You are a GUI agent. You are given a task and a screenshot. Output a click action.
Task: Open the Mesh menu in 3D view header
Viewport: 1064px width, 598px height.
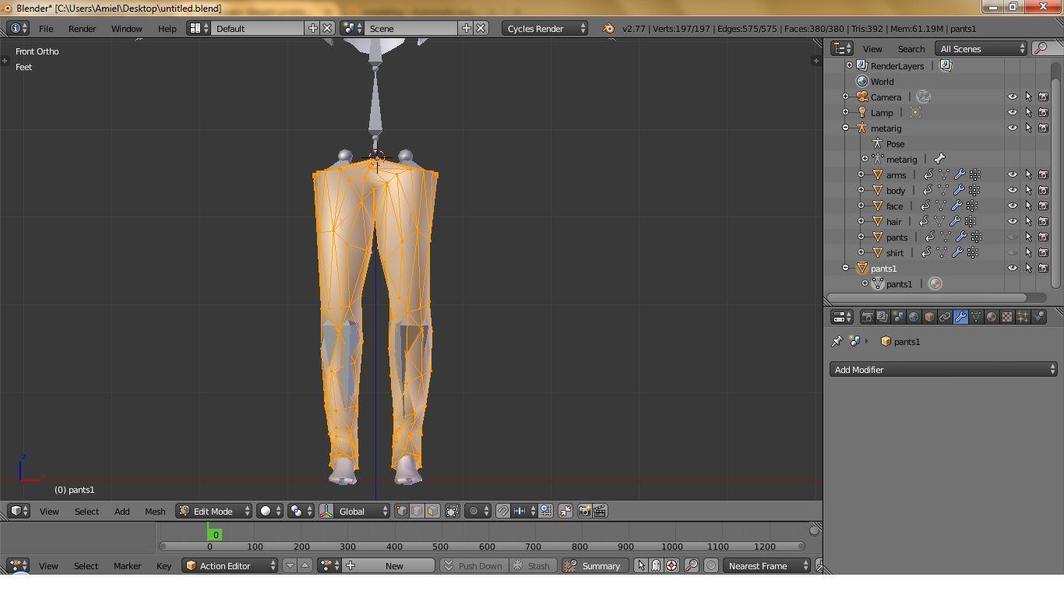155,511
